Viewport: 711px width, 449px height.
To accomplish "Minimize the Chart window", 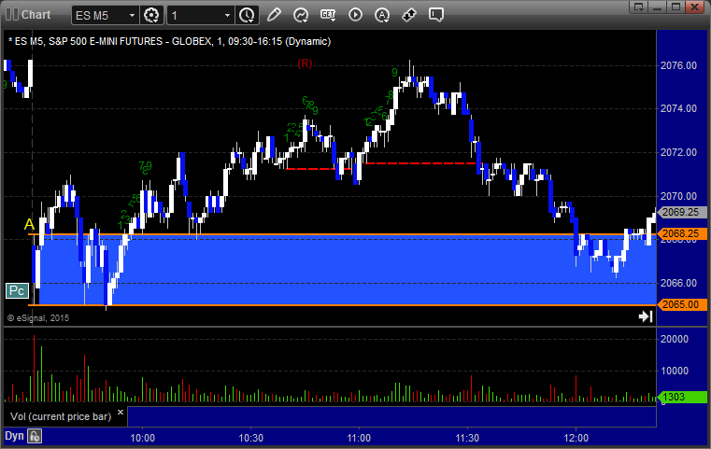I will click(x=658, y=7).
